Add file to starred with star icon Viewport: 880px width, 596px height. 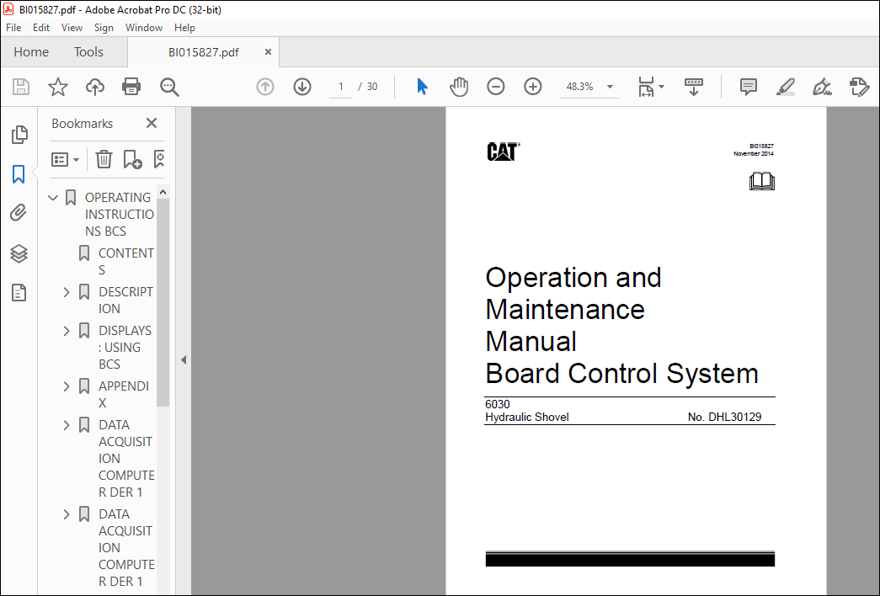pyautogui.click(x=58, y=87)
